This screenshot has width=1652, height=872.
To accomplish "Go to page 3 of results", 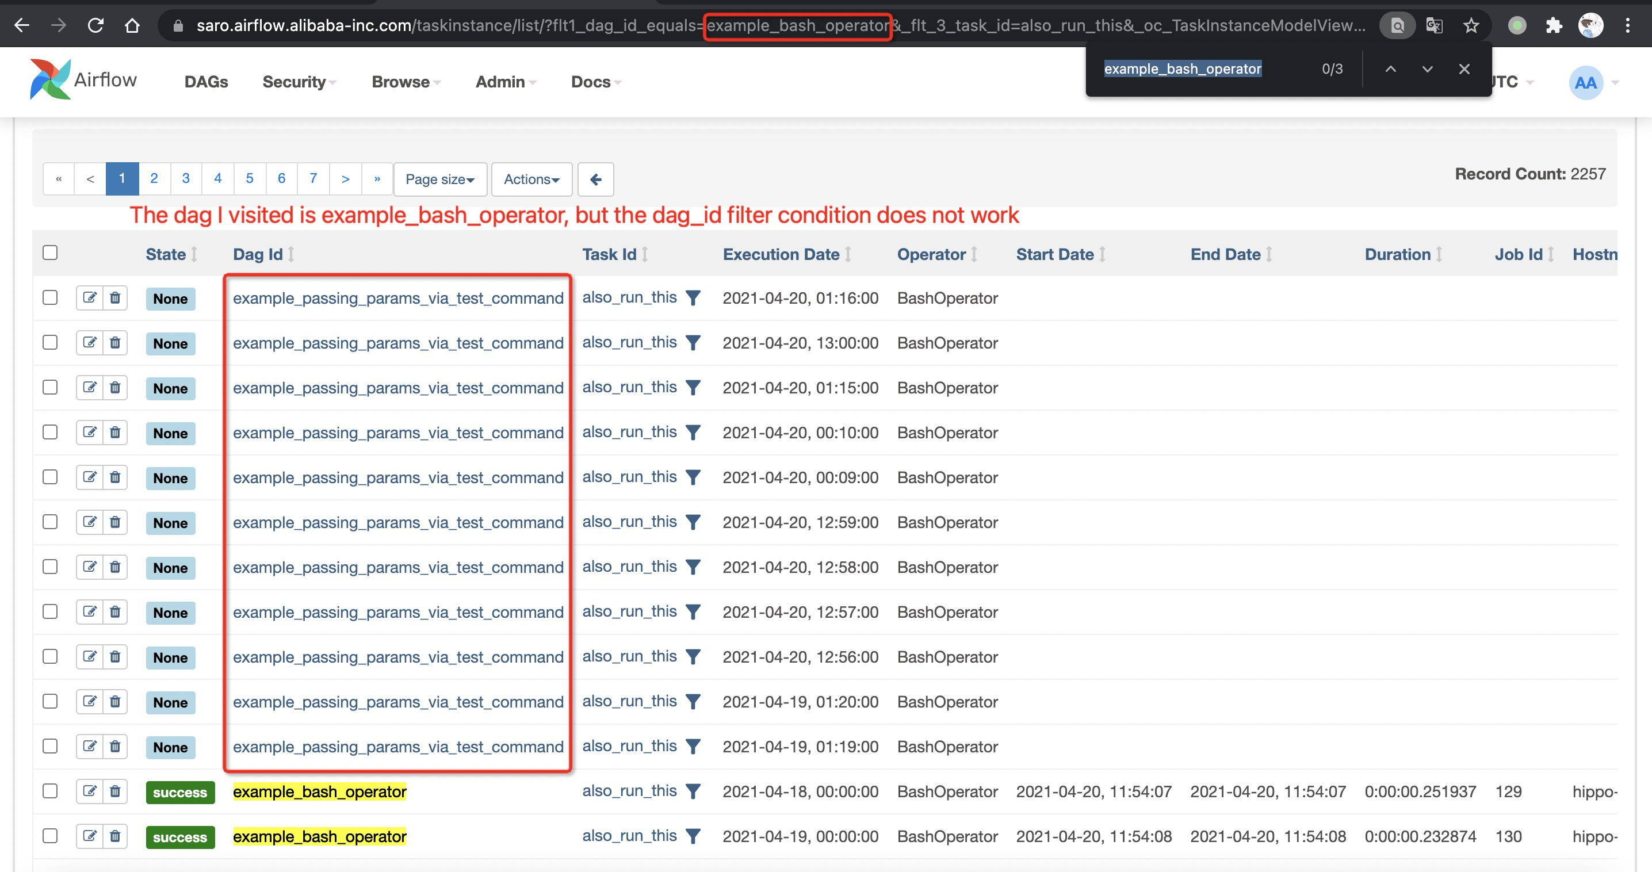I will click(185, 178).
